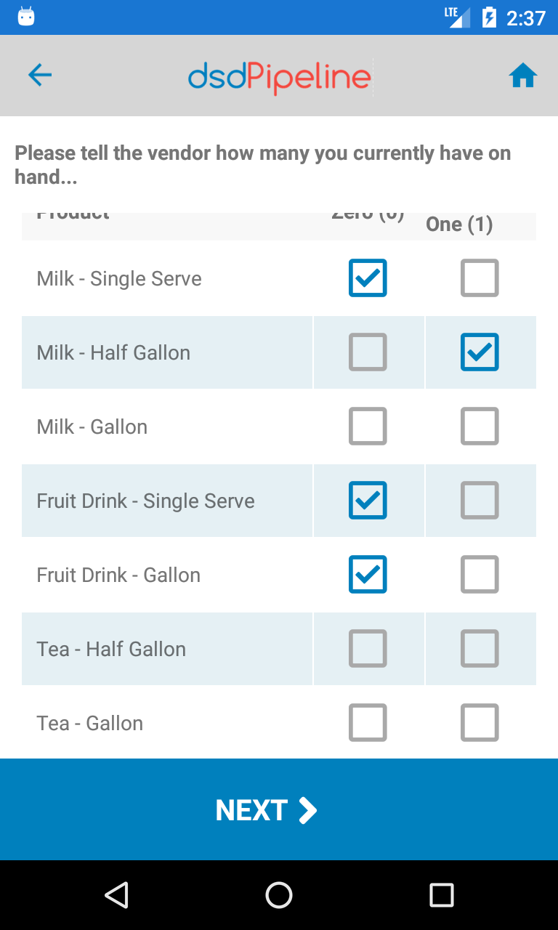
Task: Select the Tea - Gallon product label
Action: pos(90,723)
